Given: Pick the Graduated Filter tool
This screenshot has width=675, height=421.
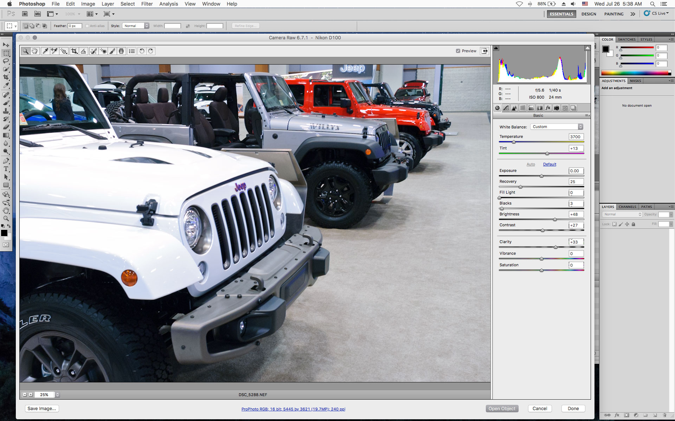Looking at the screenshot, I should [121, 51].
